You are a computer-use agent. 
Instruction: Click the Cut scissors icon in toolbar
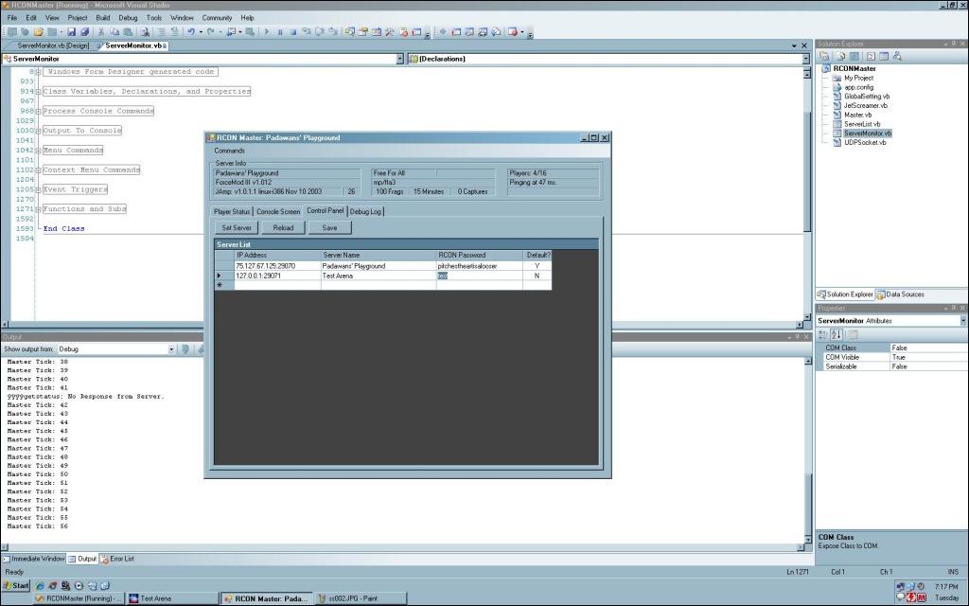point(101,31)
